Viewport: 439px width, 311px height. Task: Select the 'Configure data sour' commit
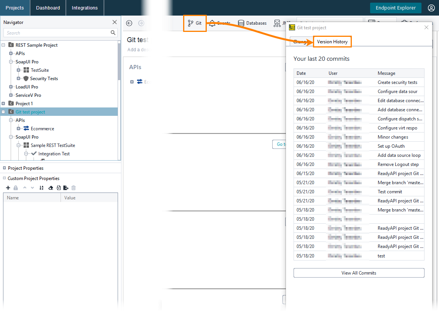[x=359, y=92]
